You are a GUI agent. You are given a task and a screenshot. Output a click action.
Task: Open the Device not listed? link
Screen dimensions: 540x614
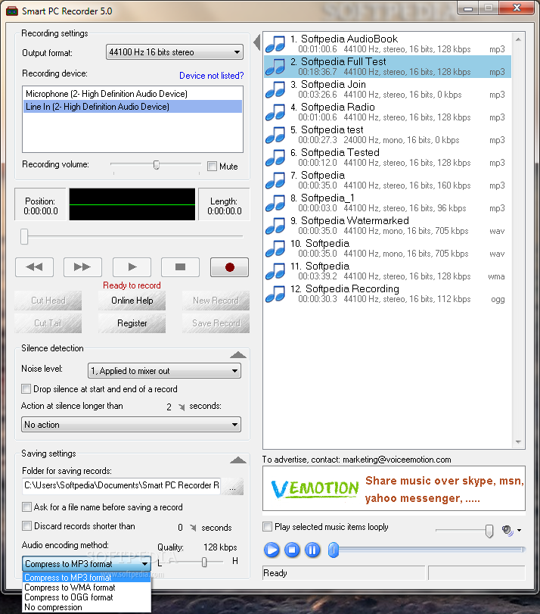click(211, 76)
